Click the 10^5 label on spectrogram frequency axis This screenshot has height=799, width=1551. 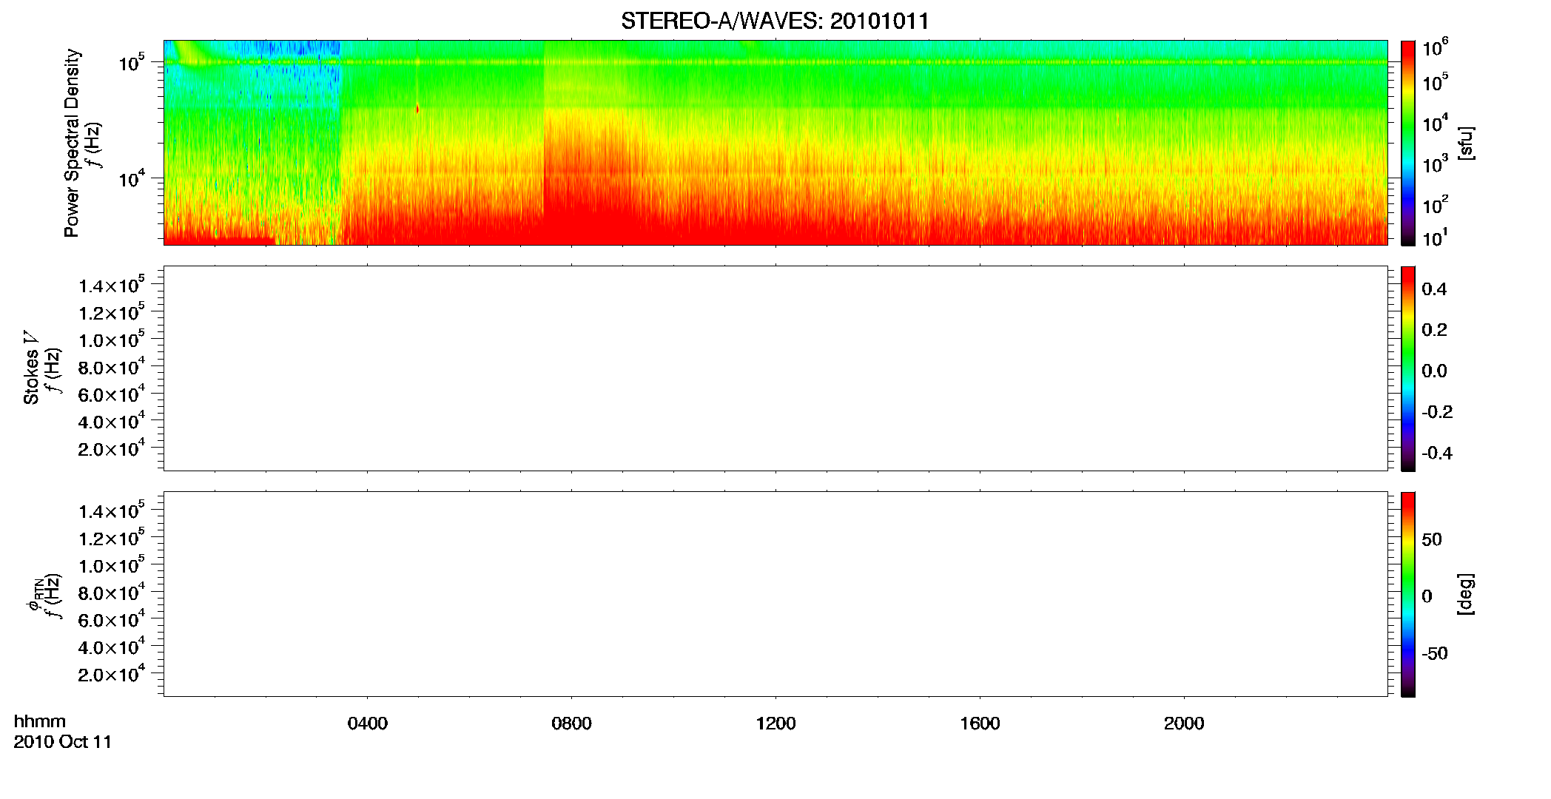pos(131,62)
